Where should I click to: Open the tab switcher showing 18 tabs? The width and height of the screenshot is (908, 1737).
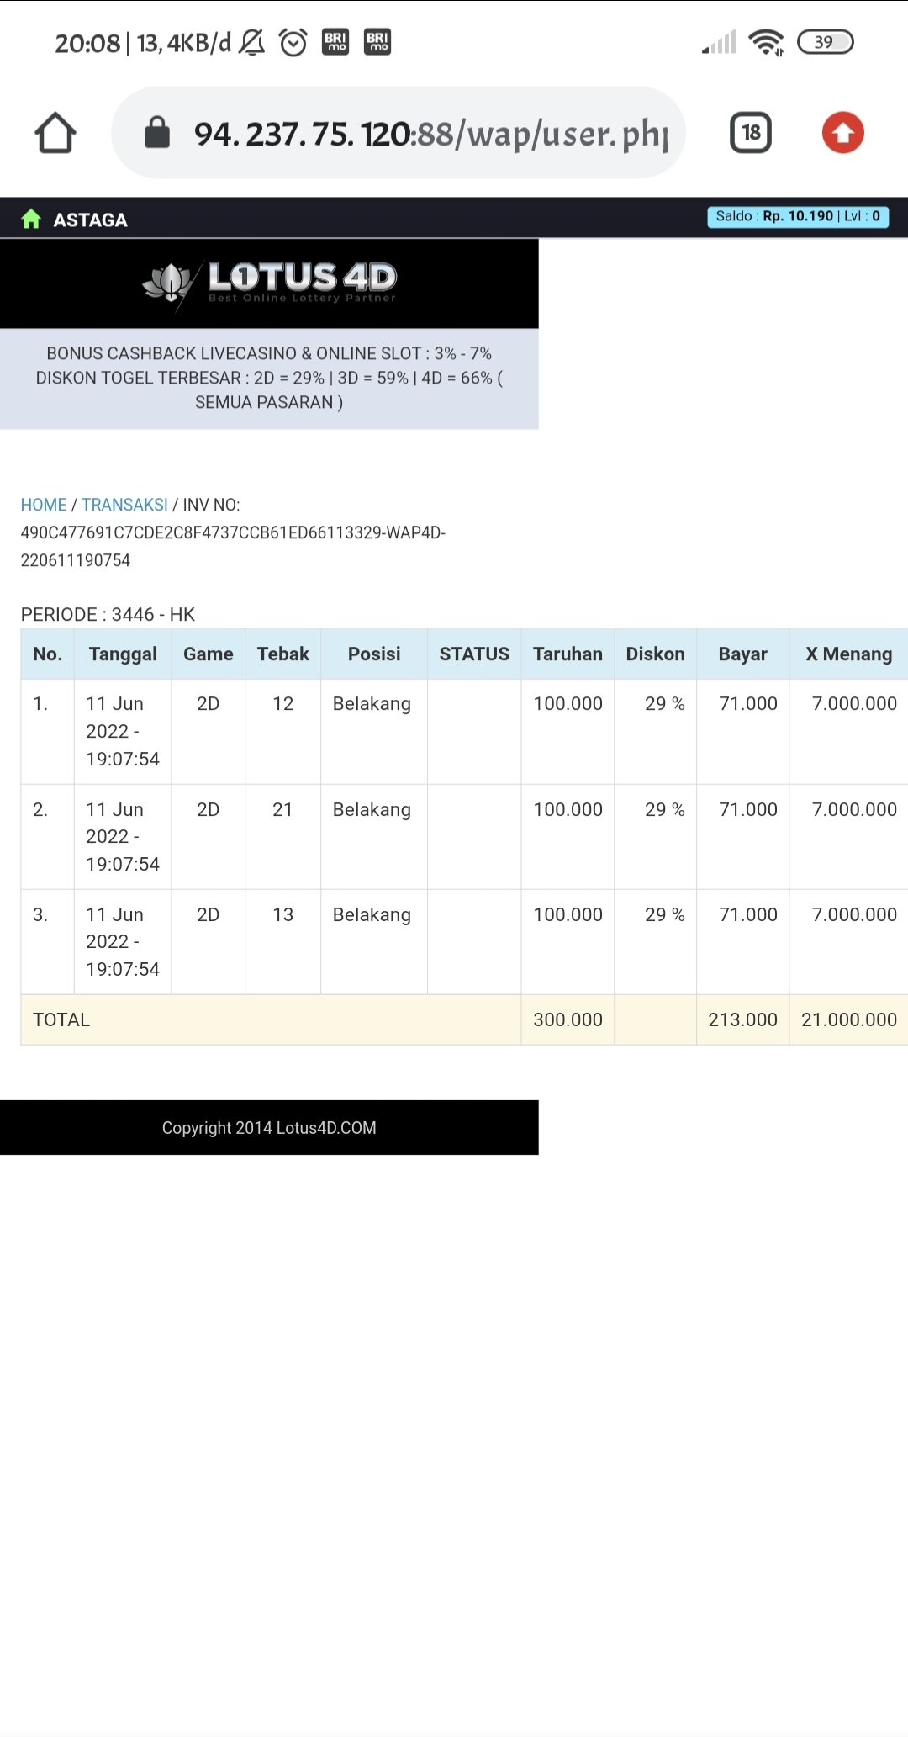750,133
